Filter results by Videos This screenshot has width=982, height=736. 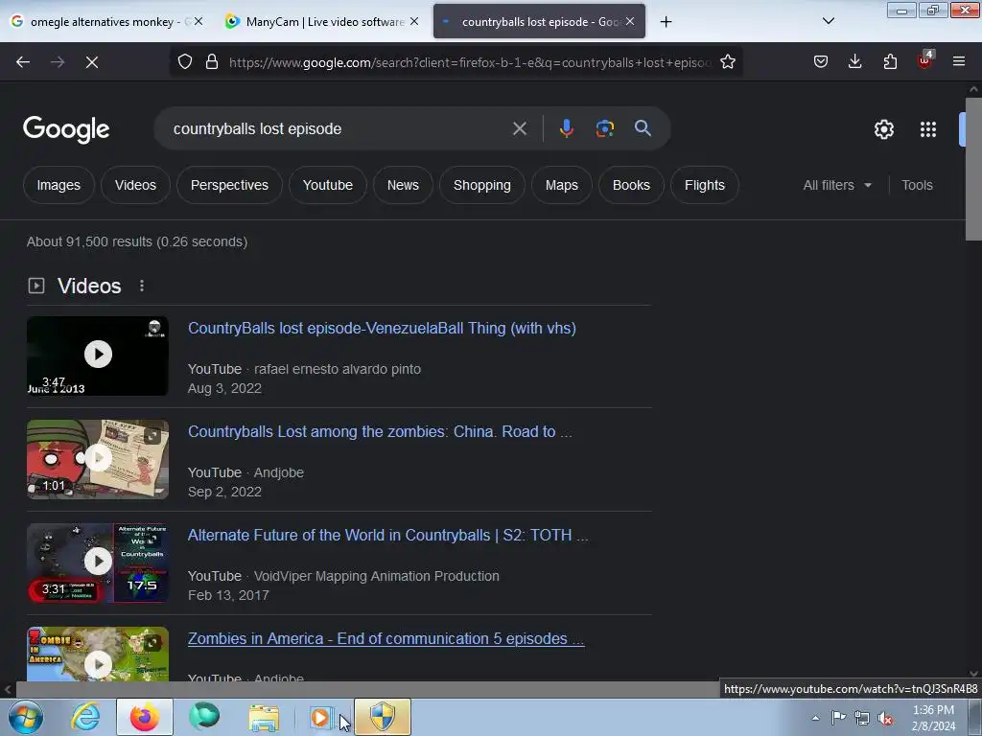click(135, 185)
